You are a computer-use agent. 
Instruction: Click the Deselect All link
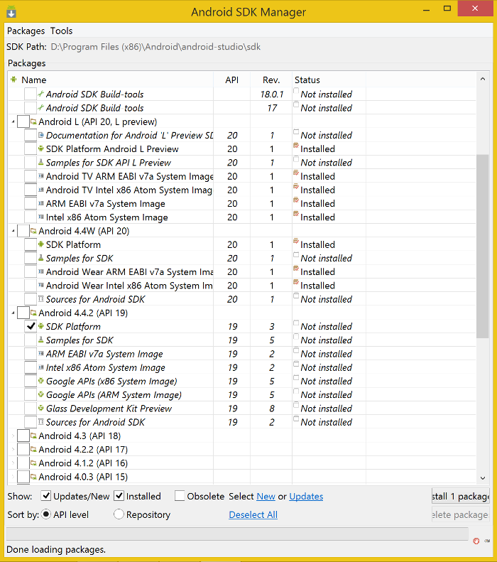[253, 514]
